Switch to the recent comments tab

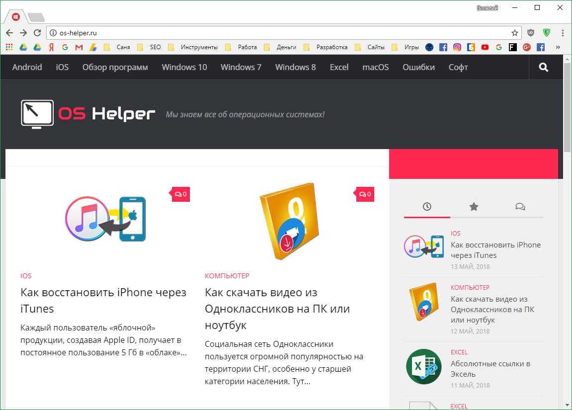pyautogui.click(x=520, y=207)
